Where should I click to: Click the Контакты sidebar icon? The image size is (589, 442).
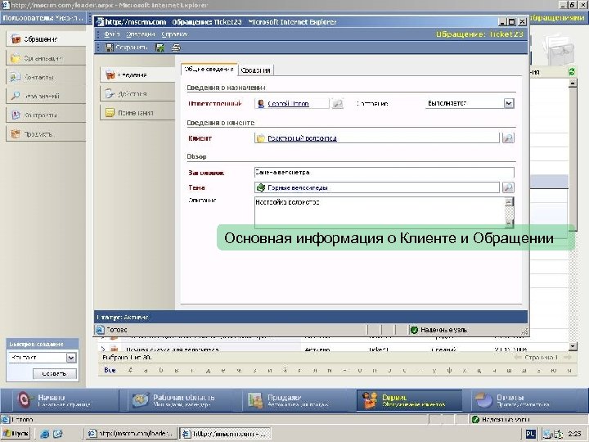(16, 77)
